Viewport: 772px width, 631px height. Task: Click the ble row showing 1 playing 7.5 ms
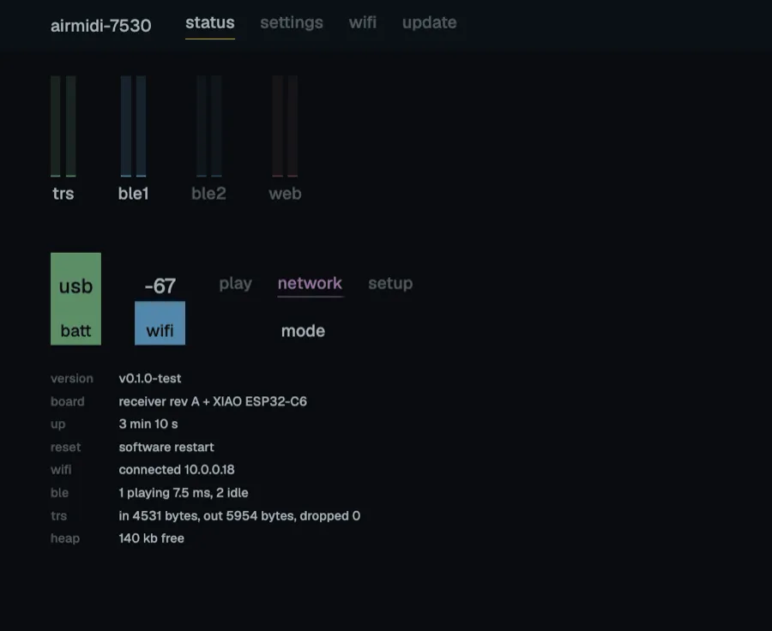click(x=184, y=493)
